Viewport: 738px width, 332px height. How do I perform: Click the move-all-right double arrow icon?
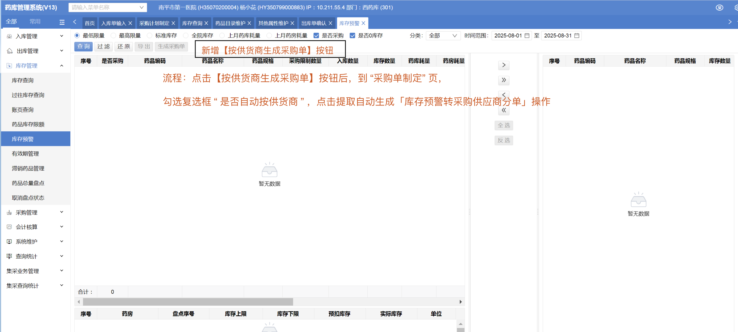pyautogui.click(x=504, y=80)
